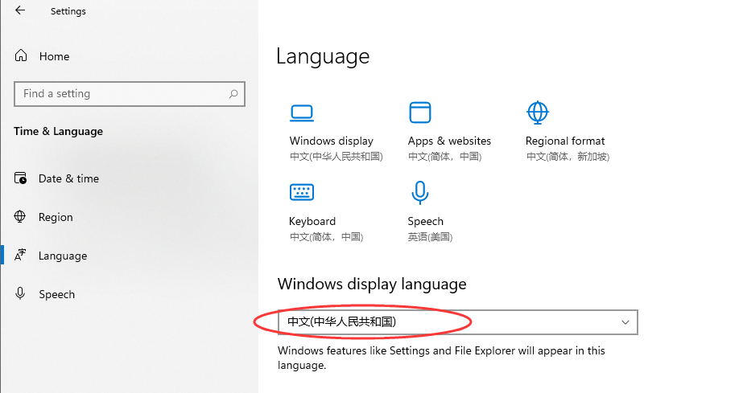Click the Windows display language heading
This screenshot has width=743, height=393.
(372, 284)
